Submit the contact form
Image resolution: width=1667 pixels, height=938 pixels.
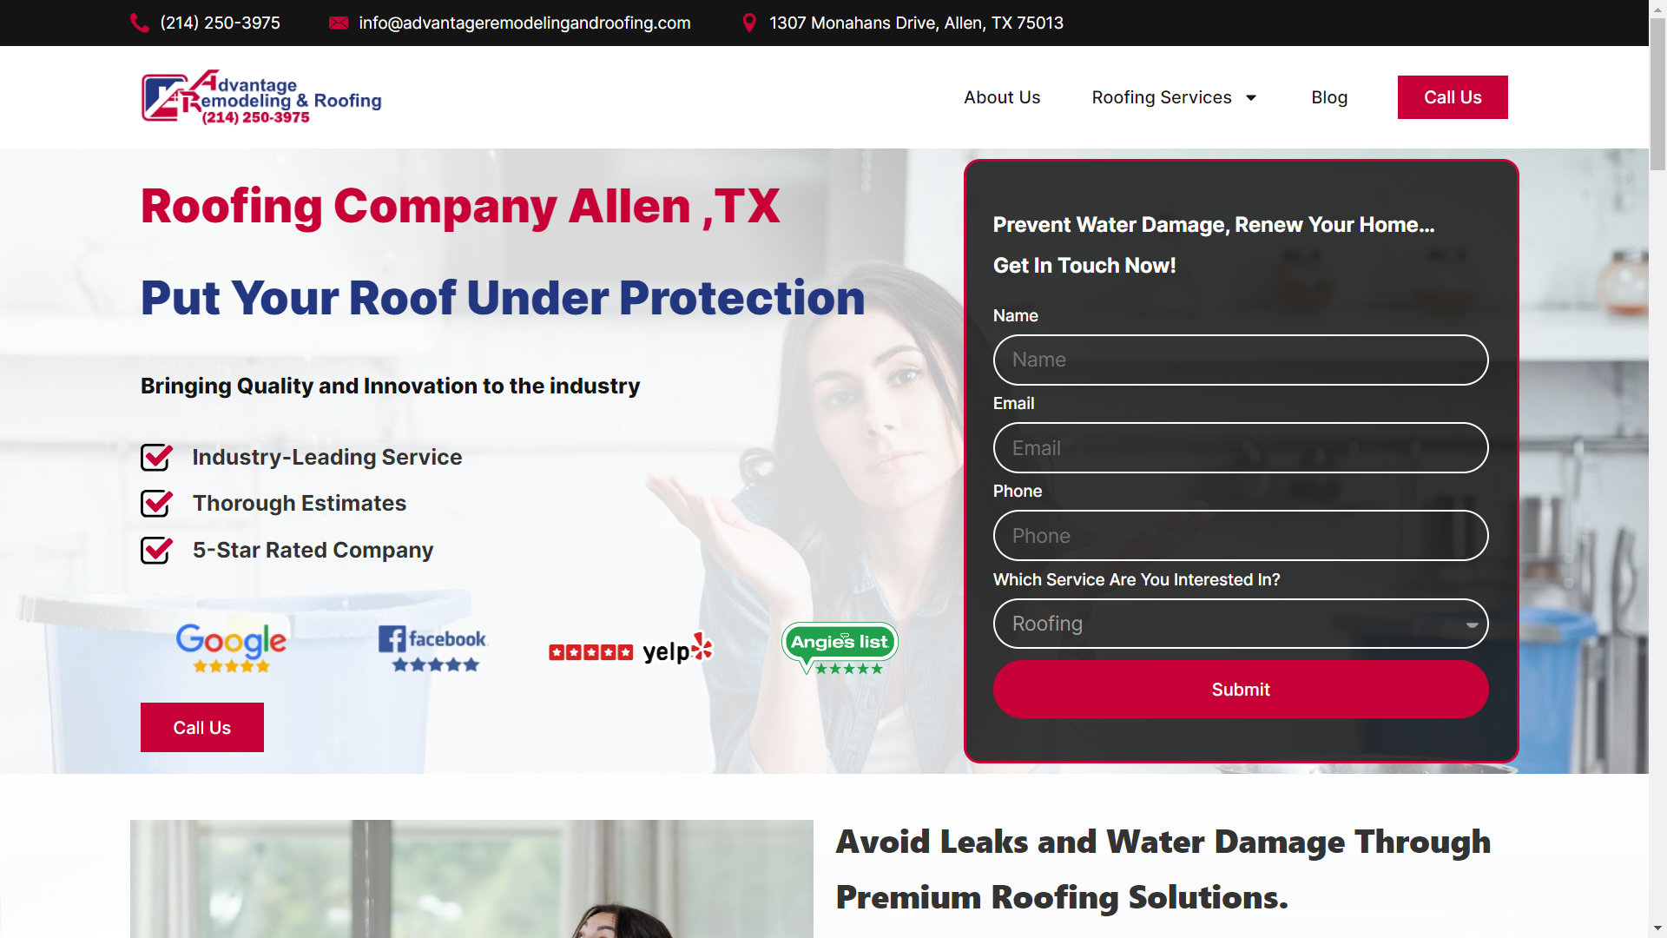coord(1240,690)
